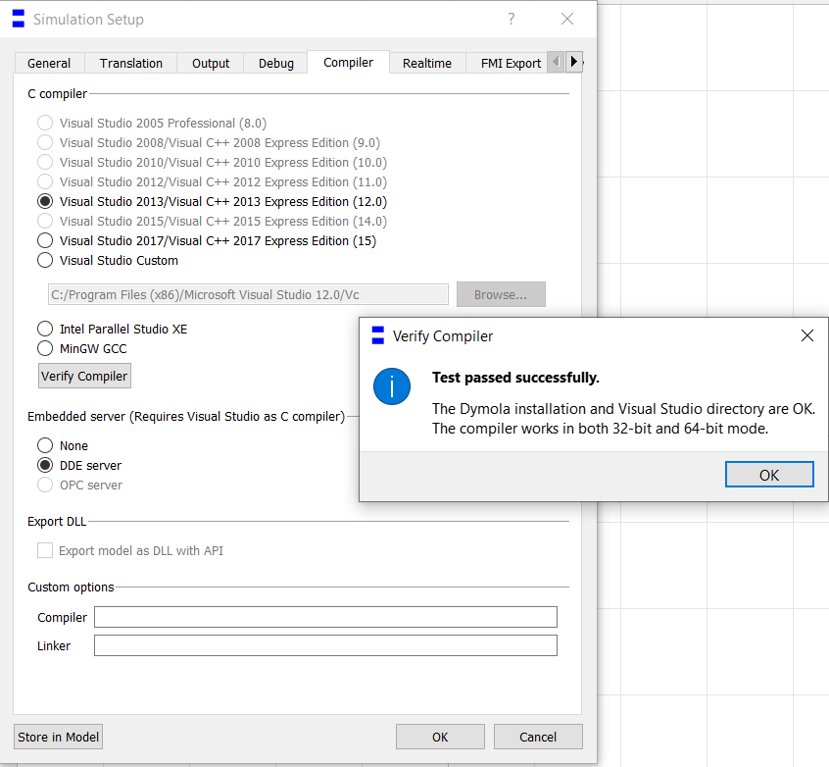Close the Simulation Setup window
Screen dimensions: 829x767
point(567,19)
